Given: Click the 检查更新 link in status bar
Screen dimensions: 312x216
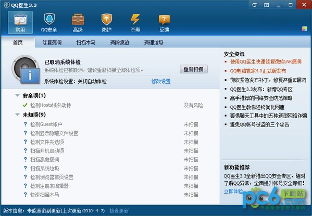Looking at the screenshot, I should (119, 211).
